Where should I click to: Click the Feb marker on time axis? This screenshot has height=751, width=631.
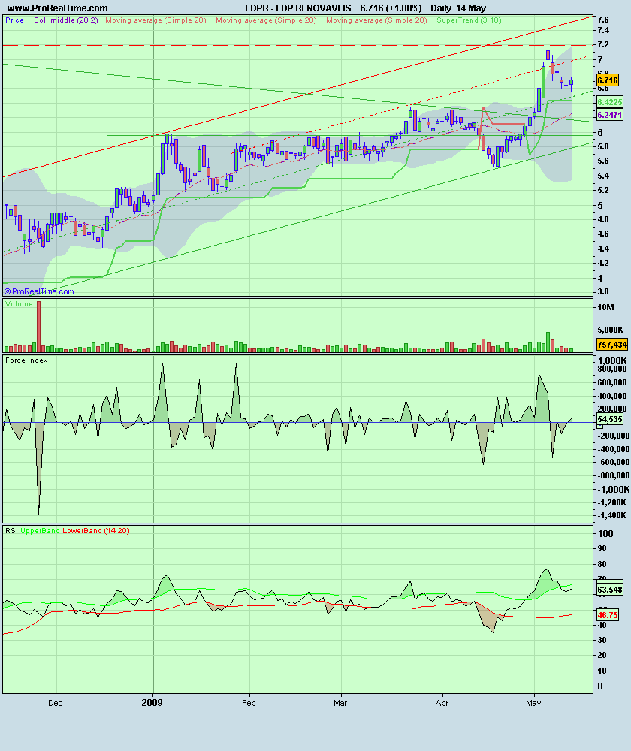[249, 703]
